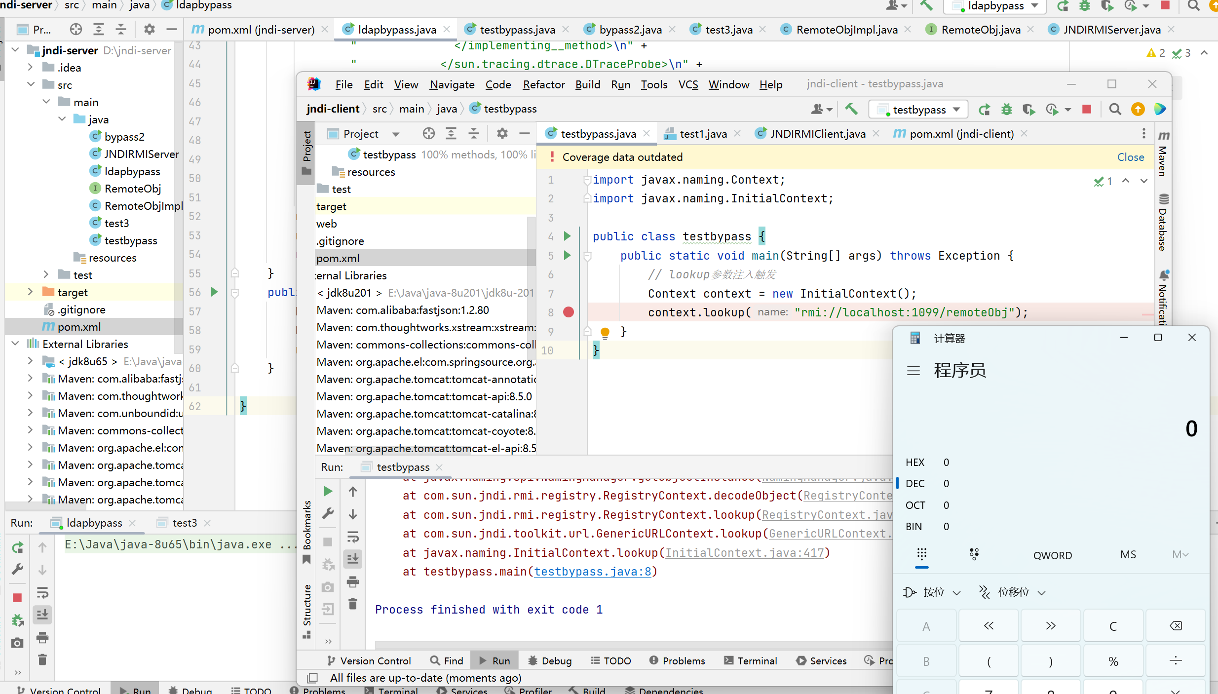Rerun testbypass using the green rerun toolbar icon
Viewport: 1218px width, 694px height.
tap(985, 109)
